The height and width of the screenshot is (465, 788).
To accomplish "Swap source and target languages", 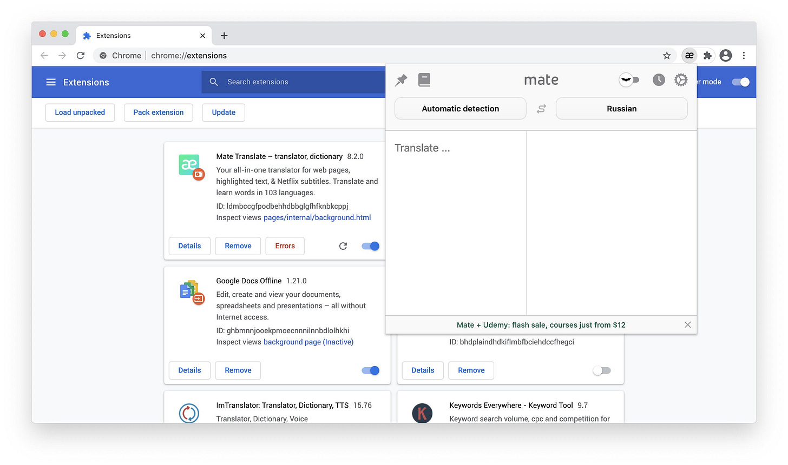I will 541,109.
